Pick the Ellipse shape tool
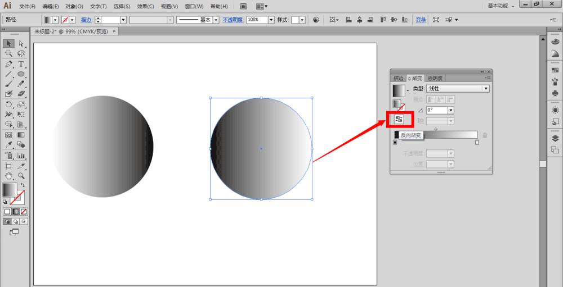This screenshot has width=563, height=287. pyautogui.click(x=21, y=74)
